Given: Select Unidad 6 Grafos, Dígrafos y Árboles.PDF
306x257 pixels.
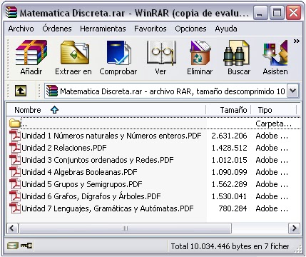Looking at the screenshot, I should pyautogui.click(x=91, y=196).
